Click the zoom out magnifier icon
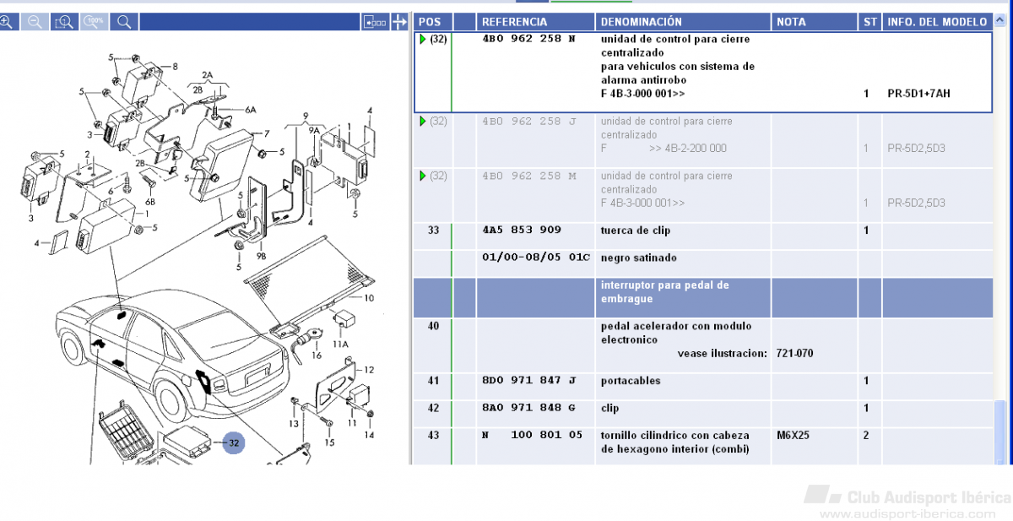Screen dimensions: 1013x521 pos(35,21)
